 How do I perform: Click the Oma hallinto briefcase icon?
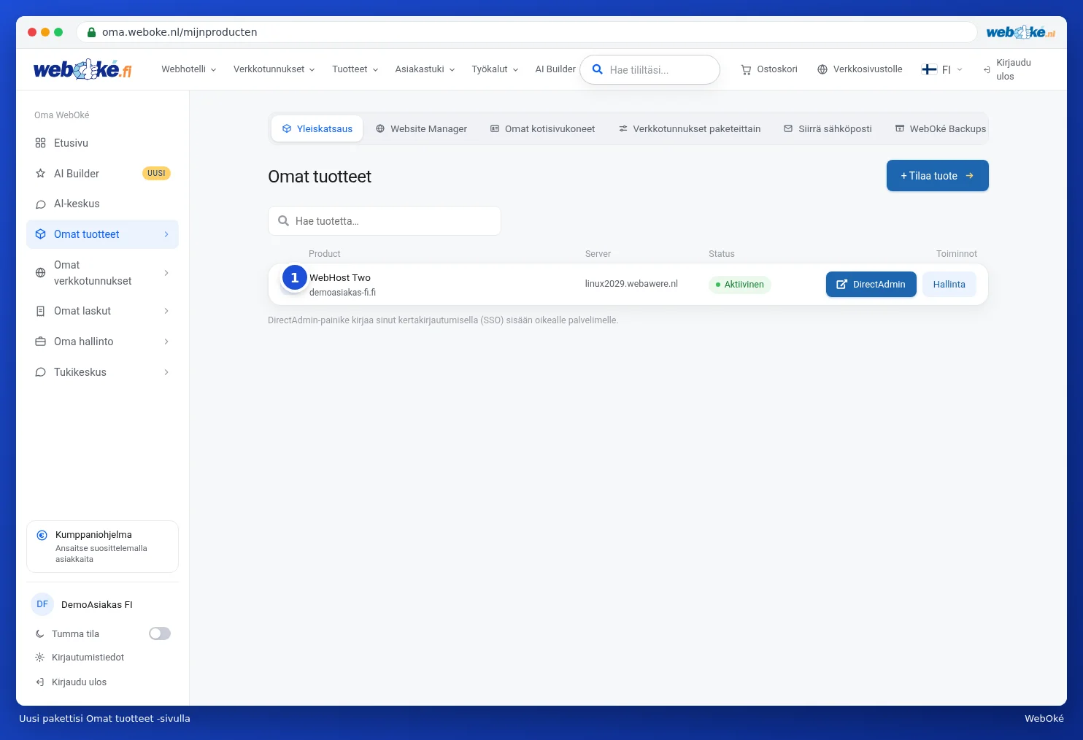tap(41, 342)
